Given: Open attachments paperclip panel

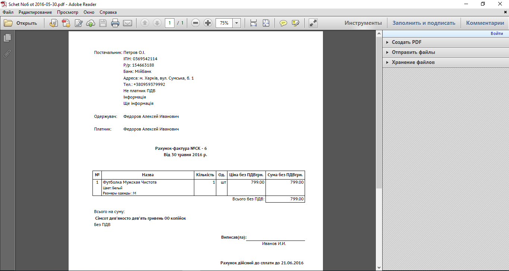Looking at the screenshot, I should coord(7,54).
